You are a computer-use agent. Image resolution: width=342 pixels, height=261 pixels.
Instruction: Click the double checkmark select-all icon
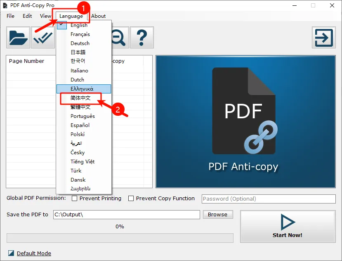click(x=43, y=37)
